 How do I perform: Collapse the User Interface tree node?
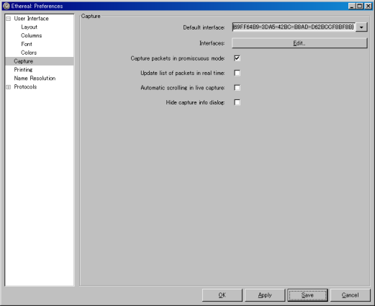9,19
